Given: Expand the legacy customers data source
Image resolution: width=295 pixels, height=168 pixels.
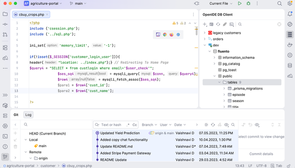Looking at the screenshot, I should coord(205,33).
